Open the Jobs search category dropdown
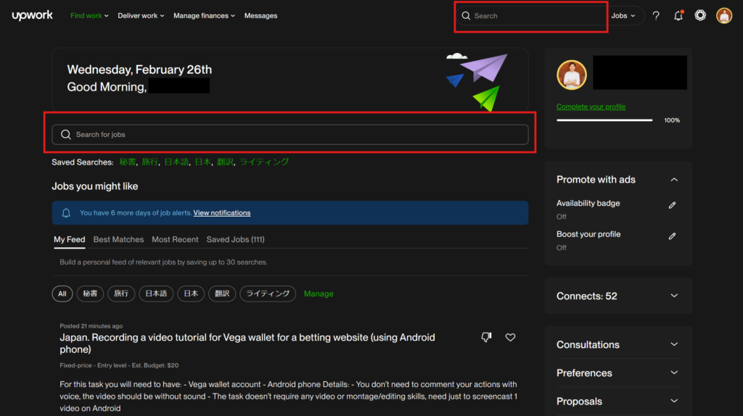 coord(623,16)
